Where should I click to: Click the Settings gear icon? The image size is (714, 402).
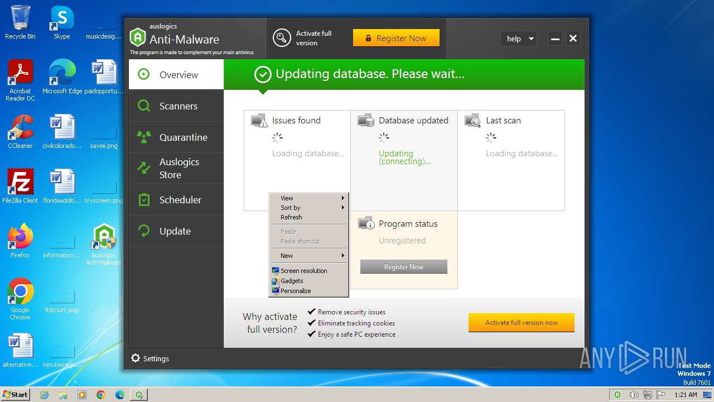[135, 358]
